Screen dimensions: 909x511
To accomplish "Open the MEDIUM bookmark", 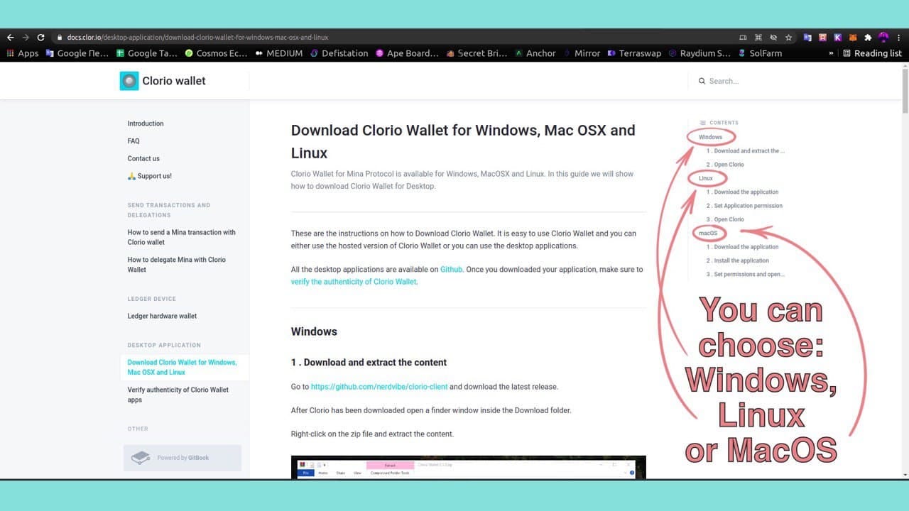I will pyautogui.click(x=279, y=53).
